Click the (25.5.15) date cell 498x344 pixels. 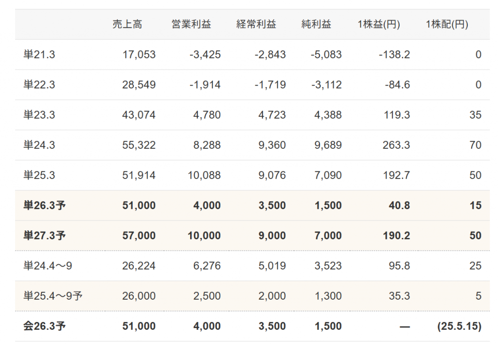click(x=459, y=326)
